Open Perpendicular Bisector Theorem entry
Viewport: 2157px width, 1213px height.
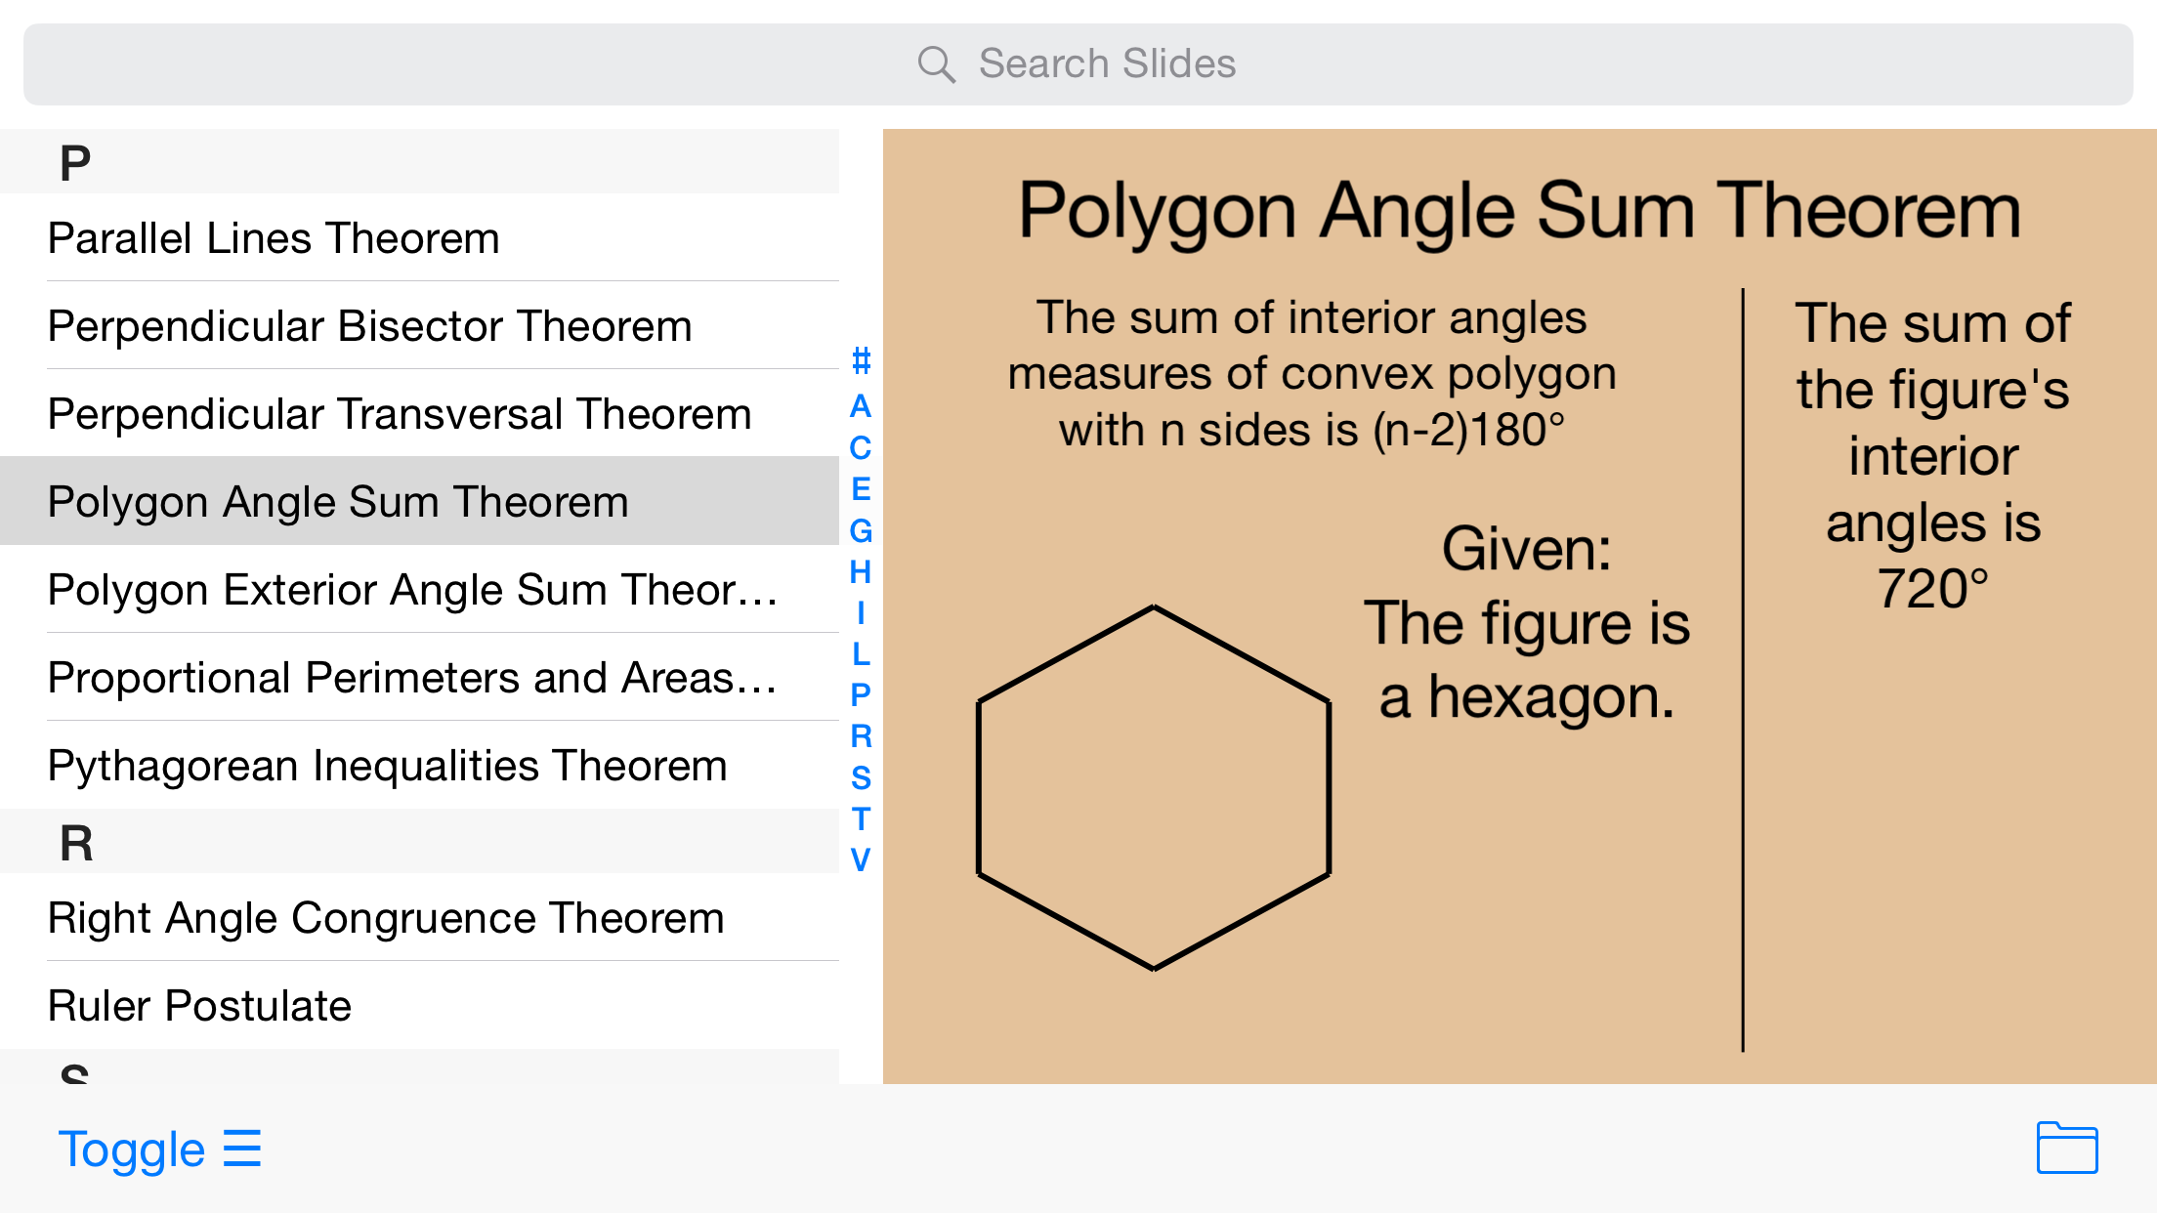pyautogui.click(x=369, y=326)
